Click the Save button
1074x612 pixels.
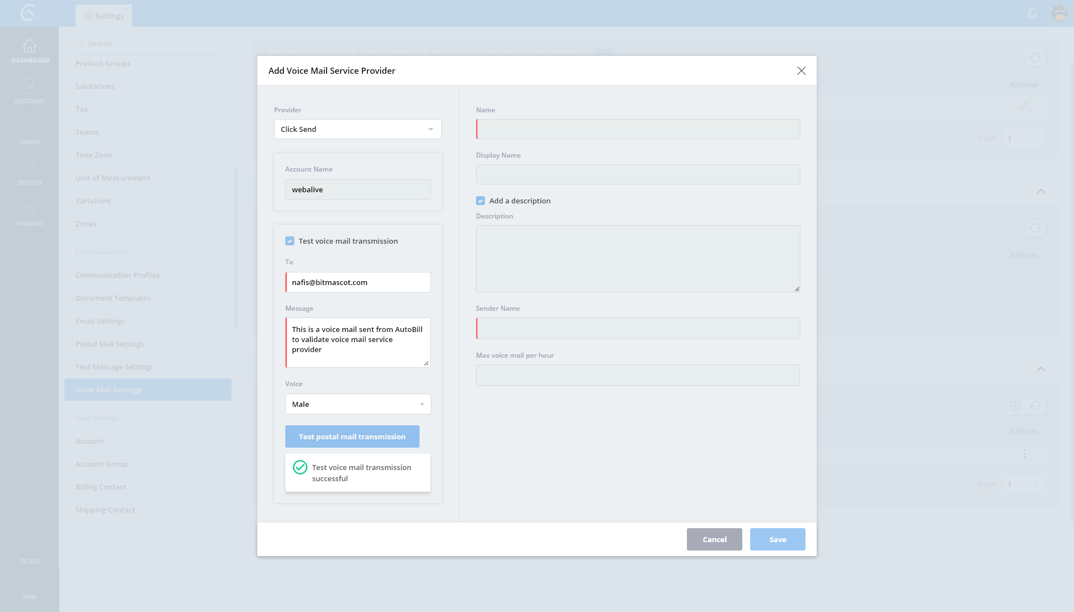point(777,539)
